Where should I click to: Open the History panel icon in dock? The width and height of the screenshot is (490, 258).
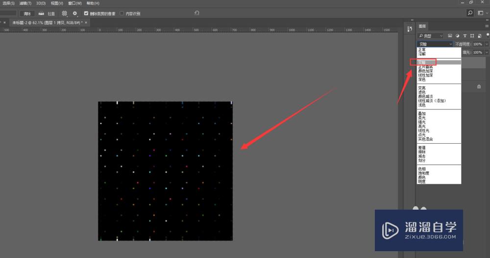click(410, 29)
